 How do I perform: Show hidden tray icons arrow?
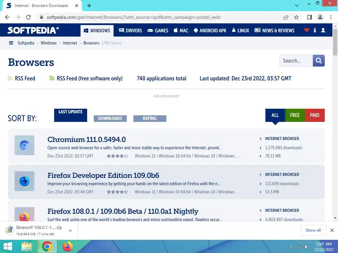[x=291, y=246]
